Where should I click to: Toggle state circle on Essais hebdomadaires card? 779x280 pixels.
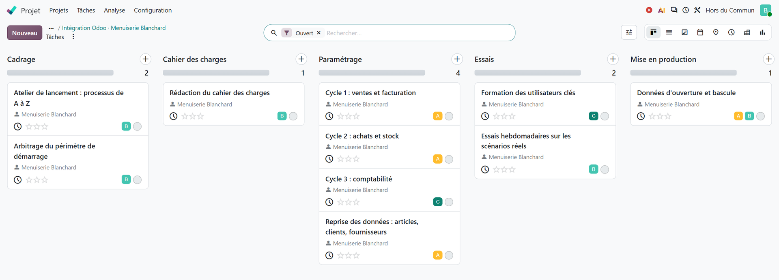[605, 169]
